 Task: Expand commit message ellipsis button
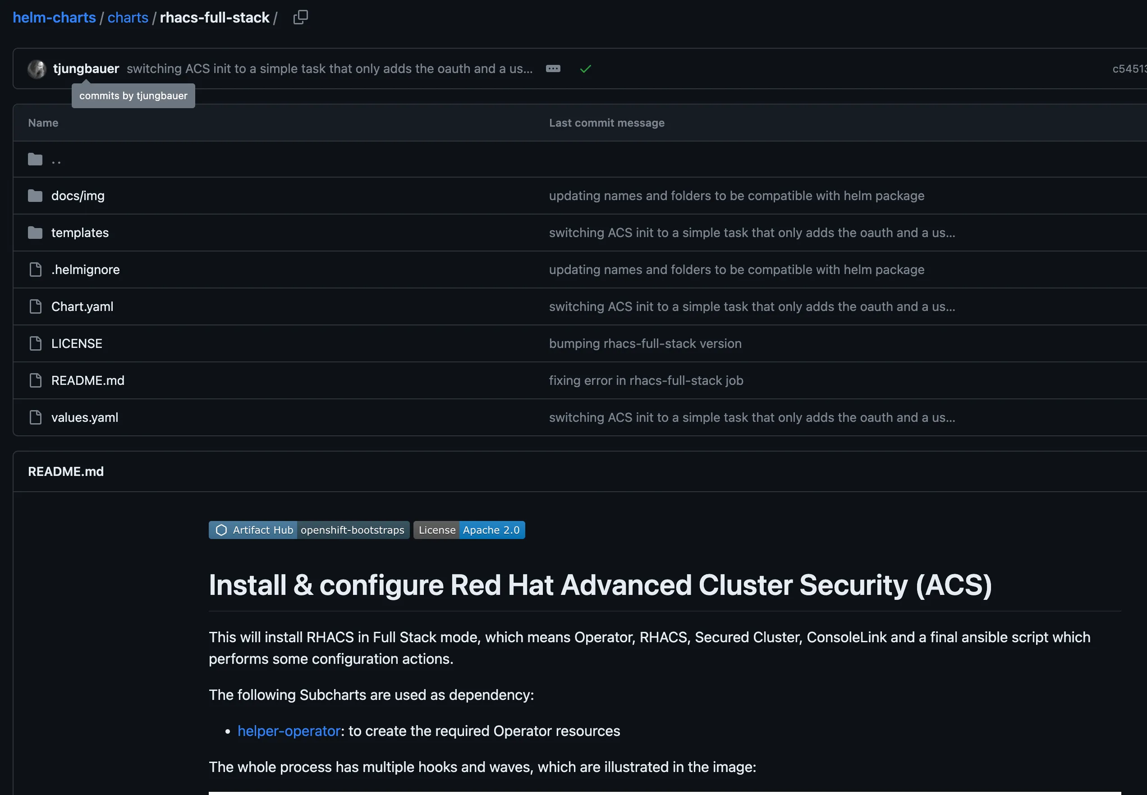point(553,69)
